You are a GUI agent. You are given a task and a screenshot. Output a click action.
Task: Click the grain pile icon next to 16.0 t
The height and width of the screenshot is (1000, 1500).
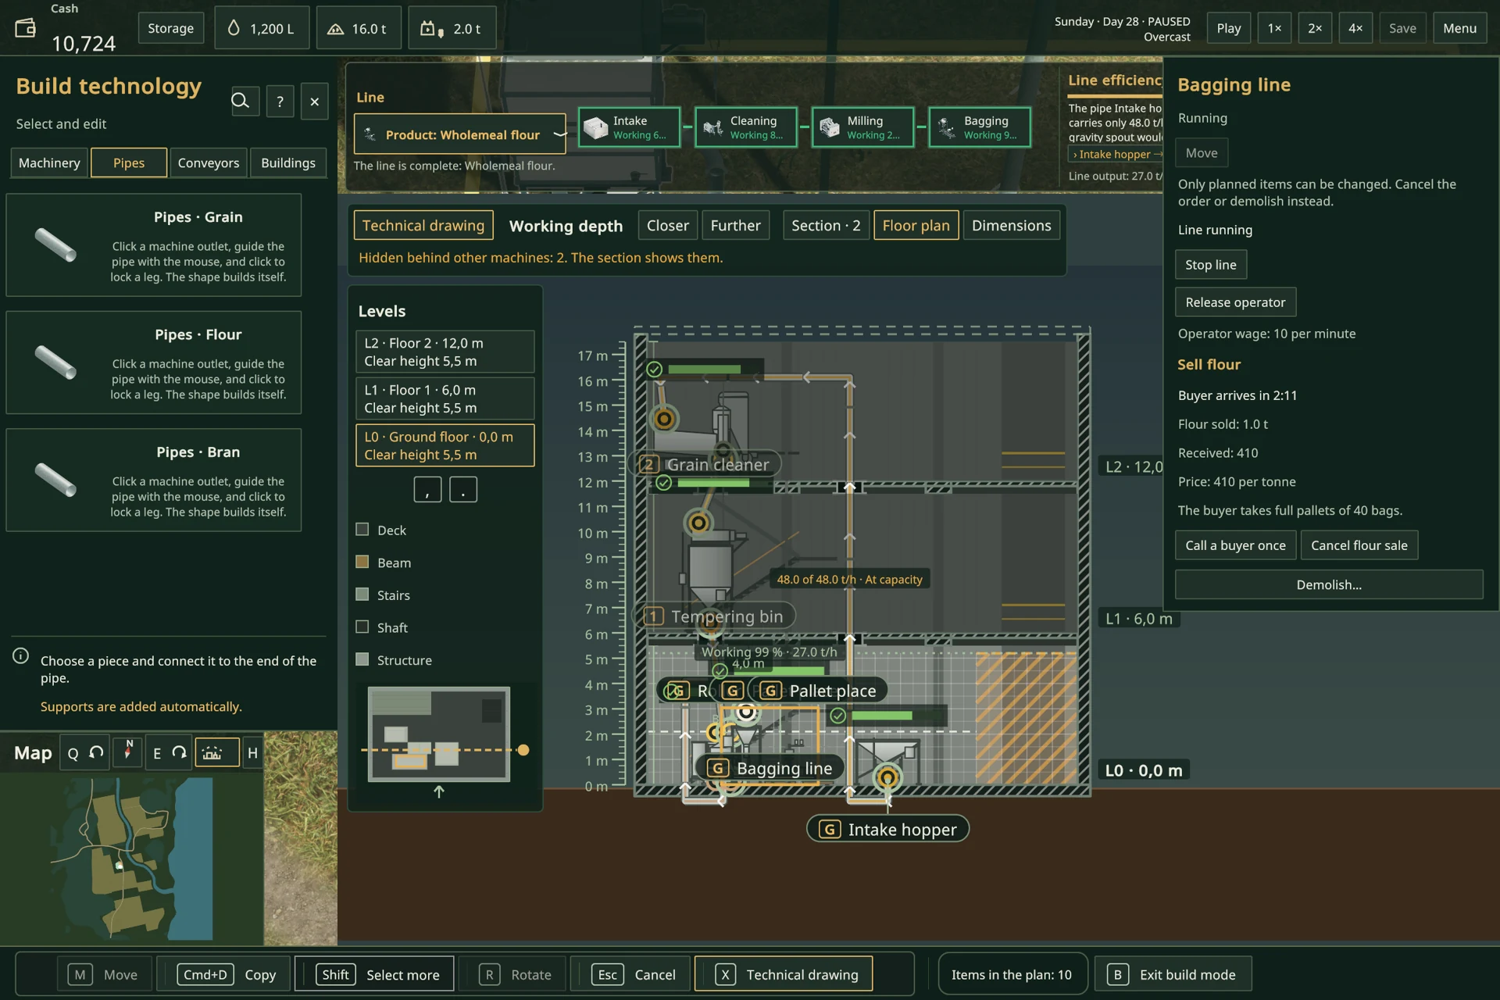pos(335,29)
